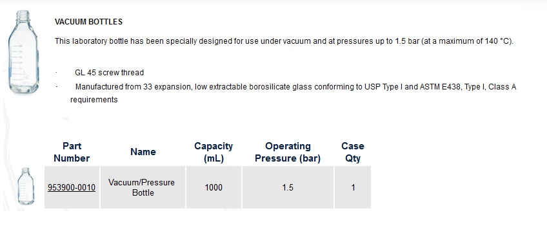This screenshot has width=547, height=242.
Task: Click the Part Number column header
Action: [x=72, y=152]
